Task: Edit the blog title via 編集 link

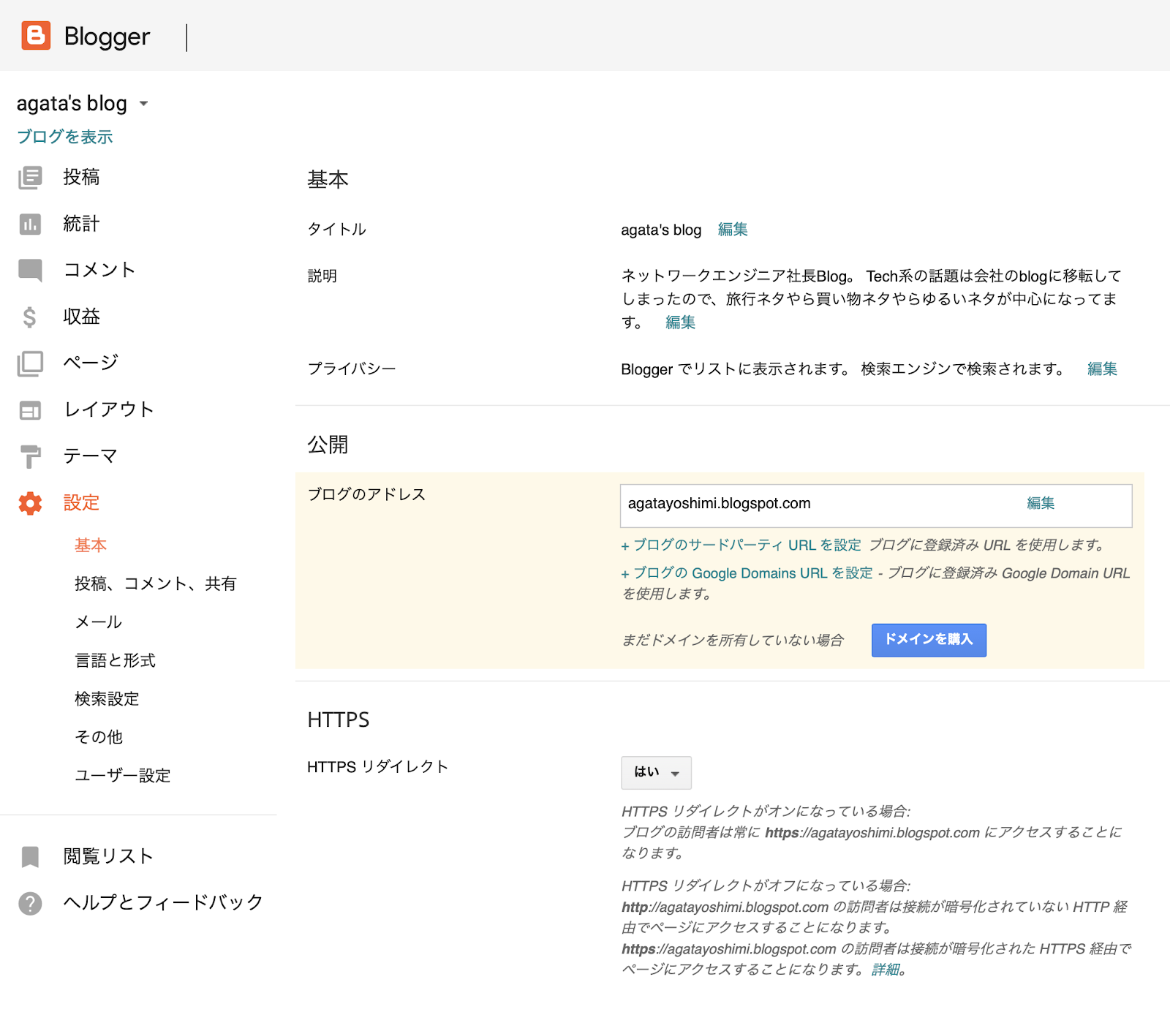Action: (x=733, y=230)
